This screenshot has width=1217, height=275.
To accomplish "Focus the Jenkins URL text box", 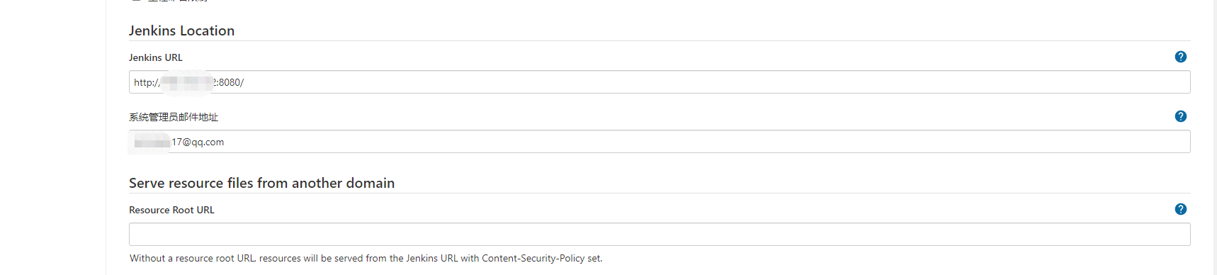I will pyautogui.click(x=660, y=82).
